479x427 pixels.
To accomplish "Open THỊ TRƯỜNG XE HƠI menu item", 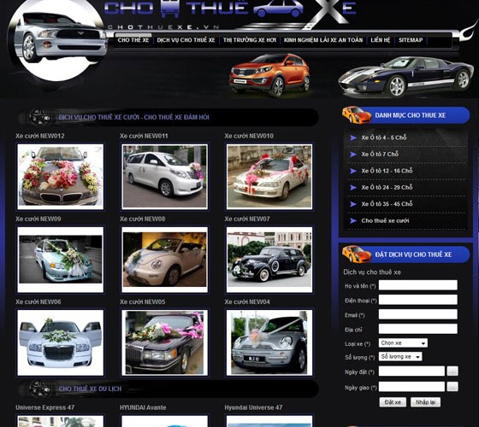I will click(x=250, y=40).
